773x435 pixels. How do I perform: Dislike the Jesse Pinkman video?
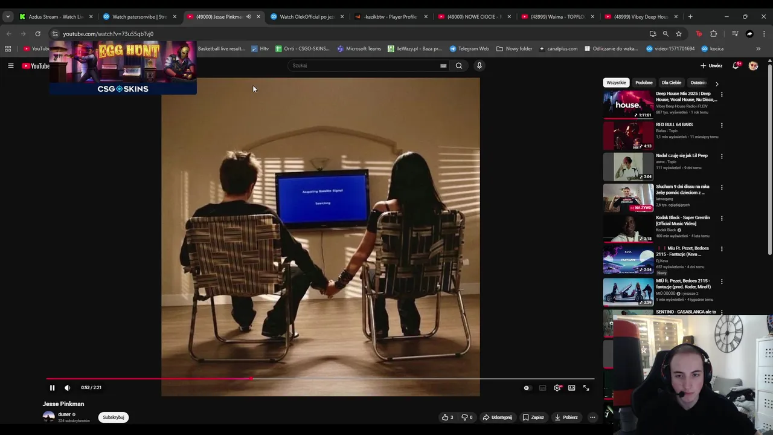[x=467, y=417]
